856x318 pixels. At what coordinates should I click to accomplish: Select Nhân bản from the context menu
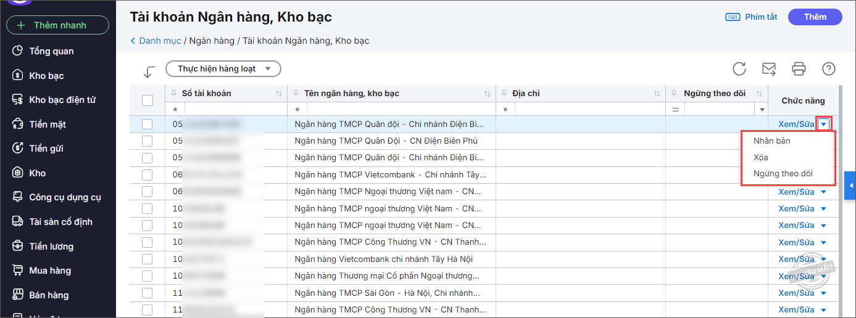[x=771, y=141]
